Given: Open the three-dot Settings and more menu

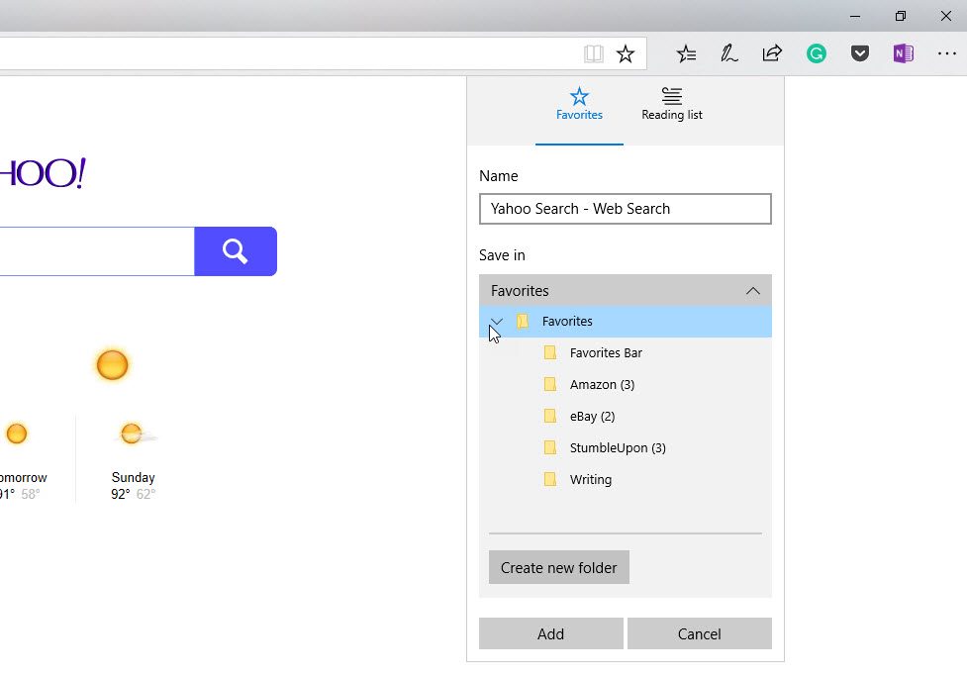Looking at the screenshot, I should 946,54.
